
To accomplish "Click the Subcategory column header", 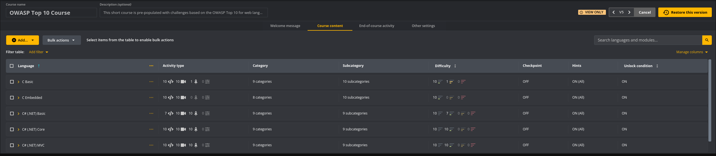I will click(x=353, y=66).
